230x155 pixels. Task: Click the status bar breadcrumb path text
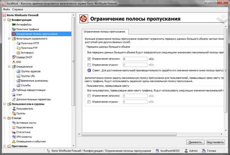(x=101, y=151)
